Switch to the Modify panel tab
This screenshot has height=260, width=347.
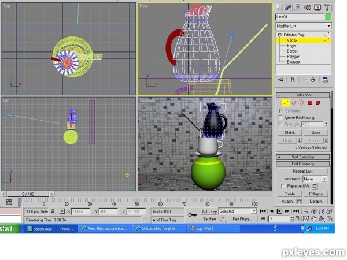point(288,8)
